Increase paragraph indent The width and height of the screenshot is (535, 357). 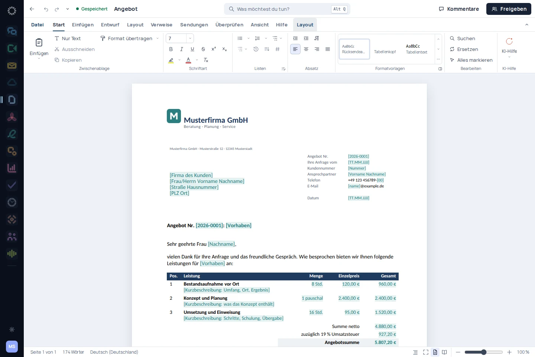[306, 38]
